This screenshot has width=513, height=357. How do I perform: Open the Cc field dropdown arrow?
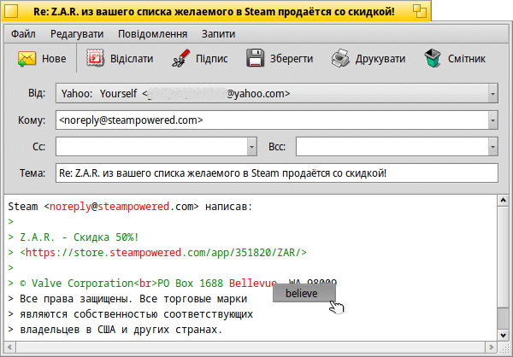click(x=251, y=147)
